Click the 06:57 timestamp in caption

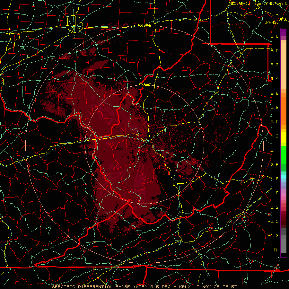[230, 287]
